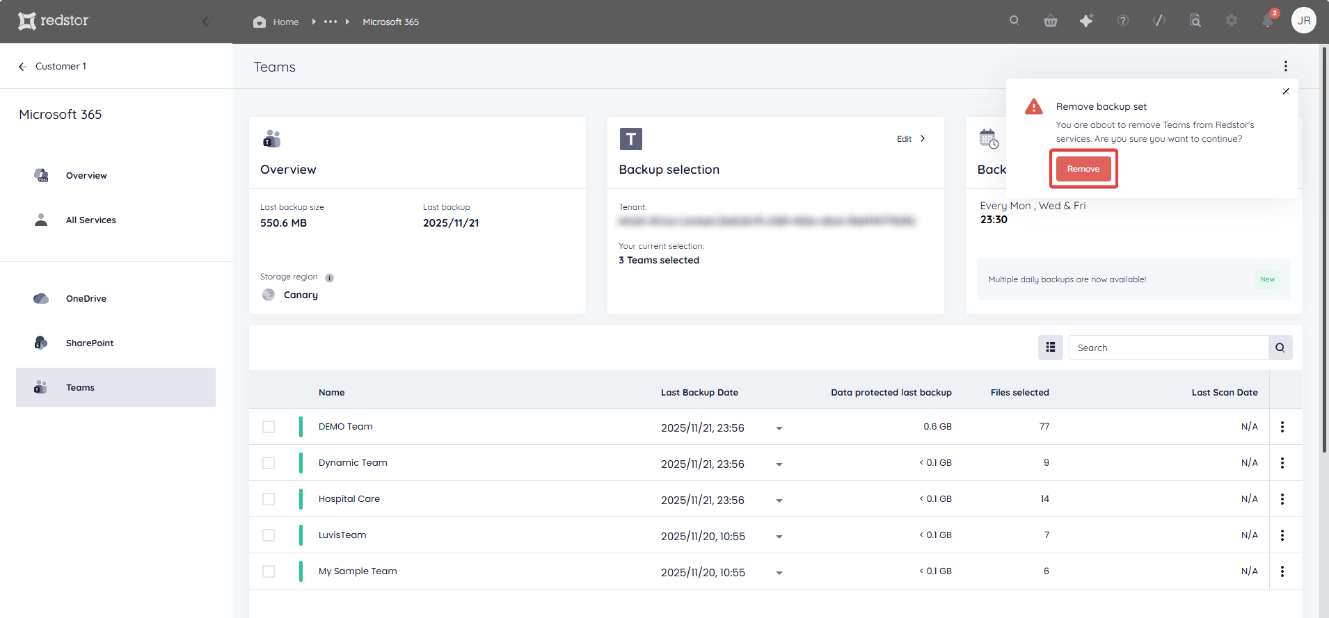This screenshot has width=1329, height=618.
Task: Open the JR user avatar menu
Action: (x=1304, y=20)
